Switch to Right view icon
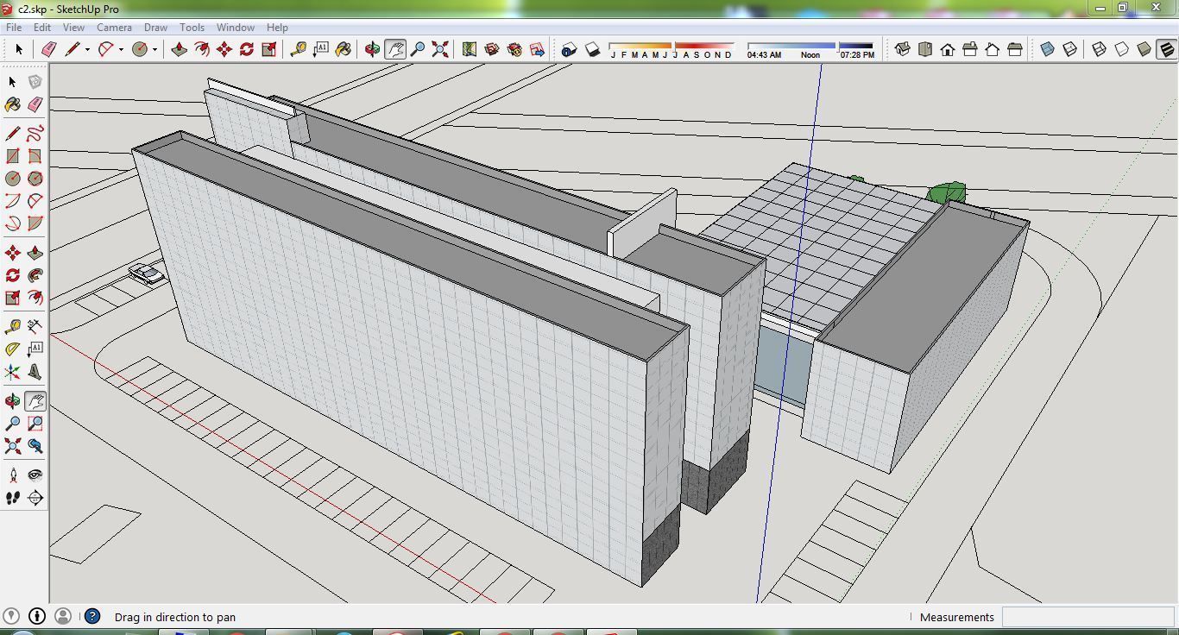Image resolution: width=1179 pixels, height=635 pixels. point(970,49)
